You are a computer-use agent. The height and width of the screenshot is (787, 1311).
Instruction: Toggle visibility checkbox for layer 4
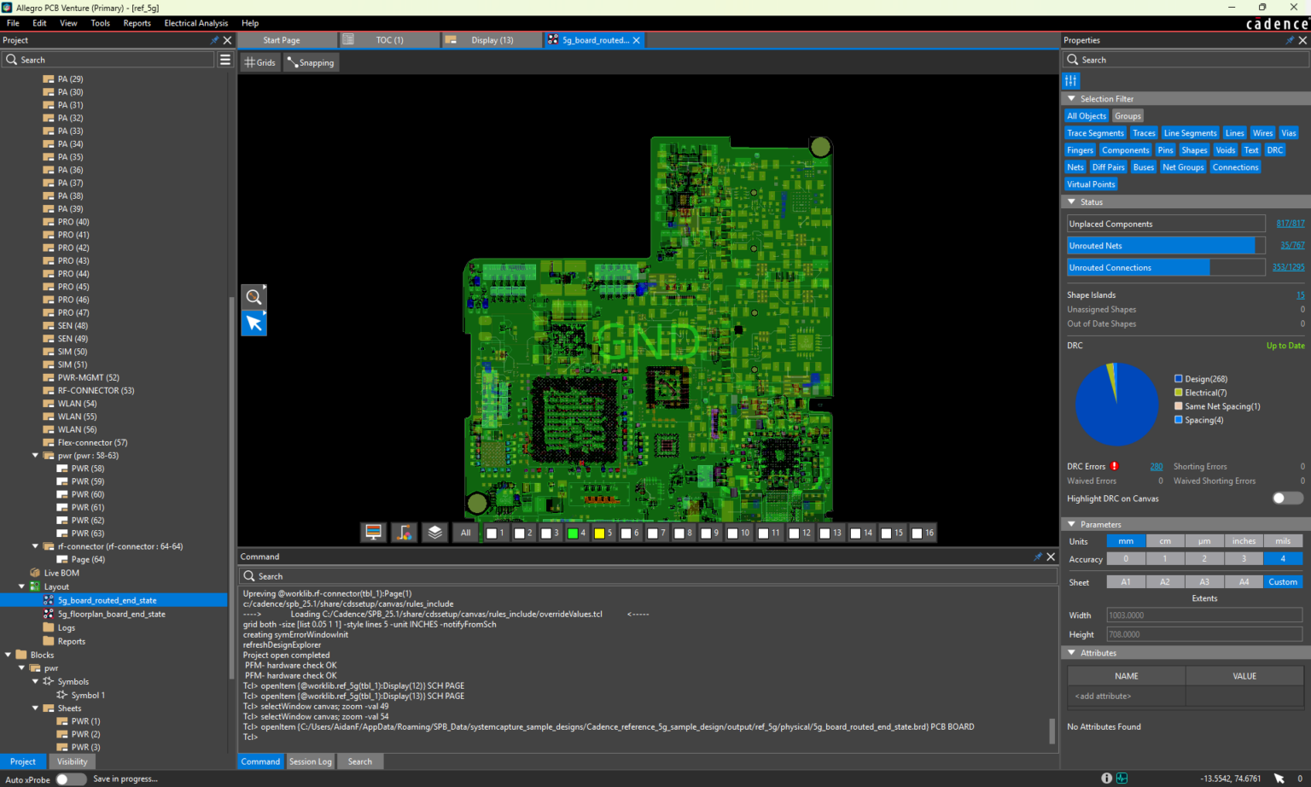pos(573,533)
